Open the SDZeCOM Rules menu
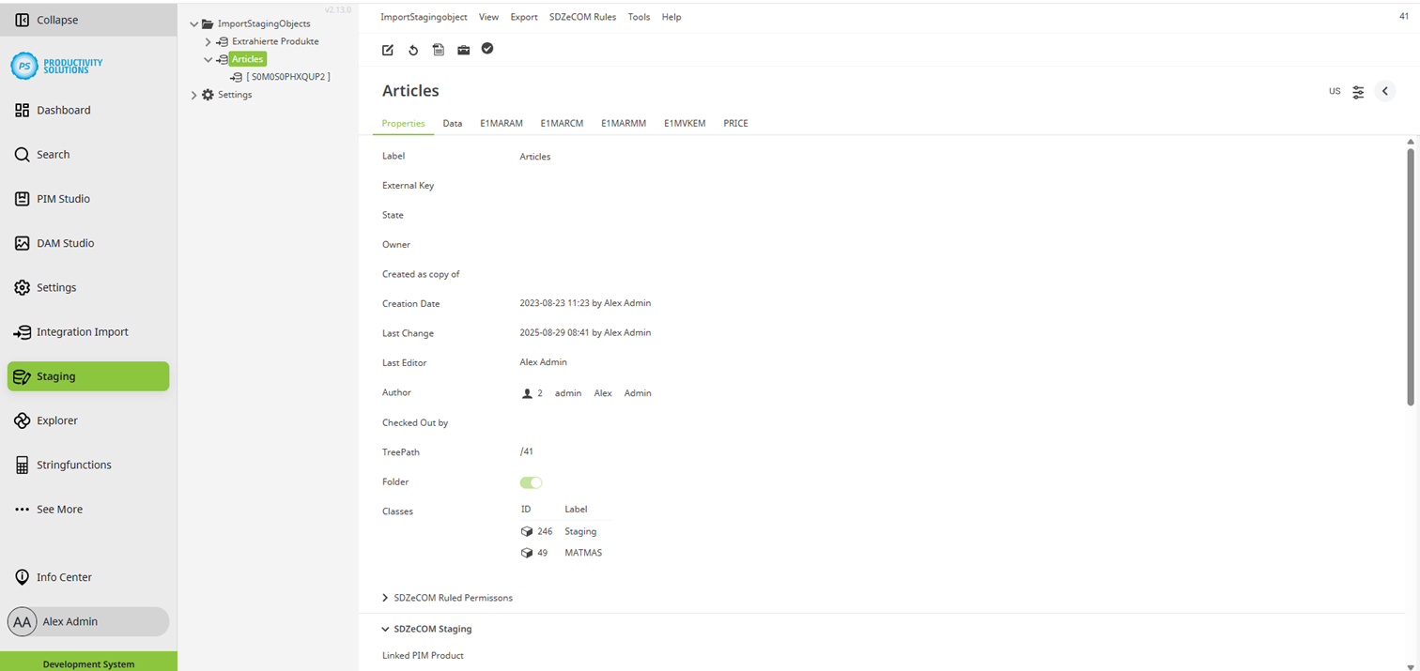The height and width of the screenshot is (671, 1420). point(582,16)
